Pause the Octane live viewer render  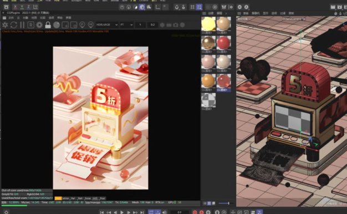point(22,25)
